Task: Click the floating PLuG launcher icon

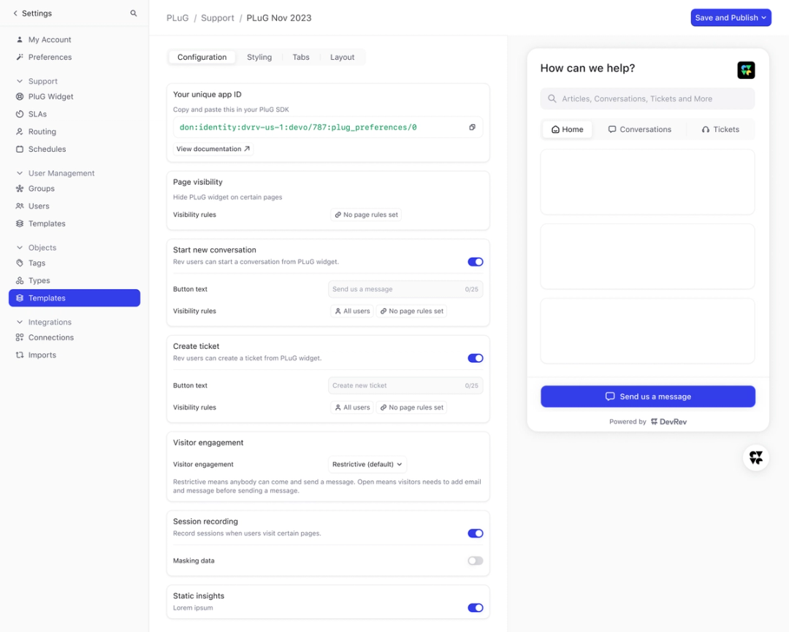Action: [756, 458]
